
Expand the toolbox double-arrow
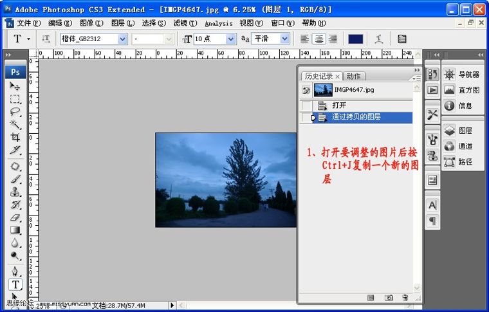pos(8,55)
